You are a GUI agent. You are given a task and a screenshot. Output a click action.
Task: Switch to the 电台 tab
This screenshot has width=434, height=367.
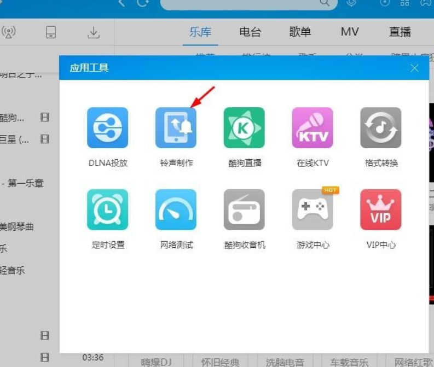pos(250,32)
